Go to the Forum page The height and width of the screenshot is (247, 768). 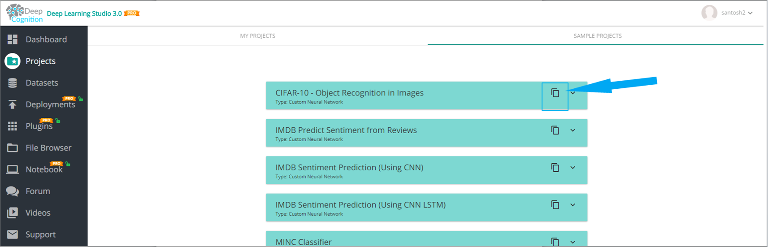coord(38,191)
